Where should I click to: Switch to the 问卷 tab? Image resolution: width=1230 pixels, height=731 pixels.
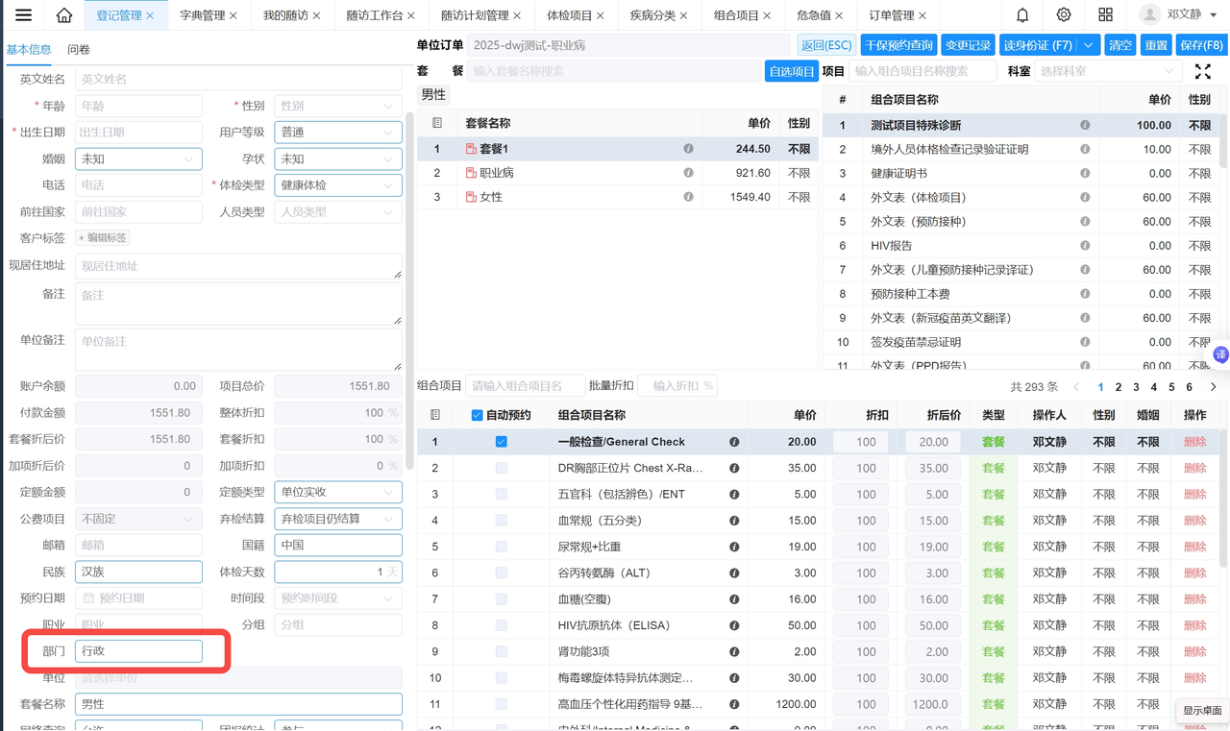pos(79,49)
